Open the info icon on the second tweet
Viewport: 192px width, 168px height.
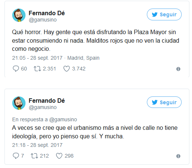tap(178, 156)
